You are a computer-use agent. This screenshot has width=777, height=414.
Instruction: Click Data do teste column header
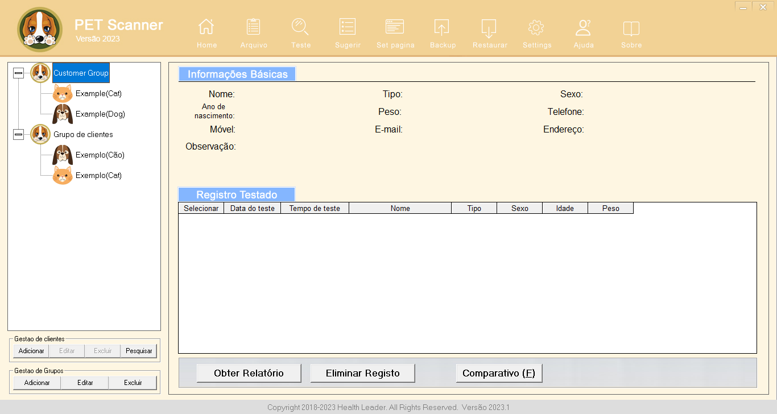pyautogui.click(x=252, y=208)
